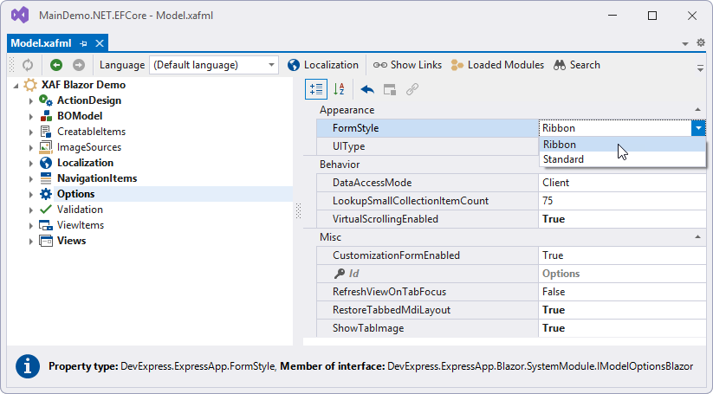The width and height of the screenshot is (713, 394).
Task: Open Localization globe toolbar button
Action: pos(323,65)
